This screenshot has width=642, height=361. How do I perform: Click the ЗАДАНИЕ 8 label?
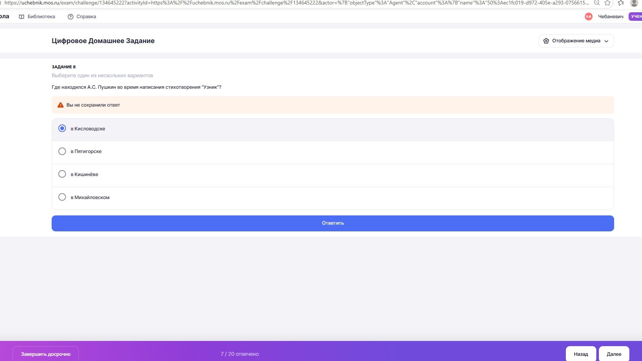pyautogui.click(x=64, y=67)
